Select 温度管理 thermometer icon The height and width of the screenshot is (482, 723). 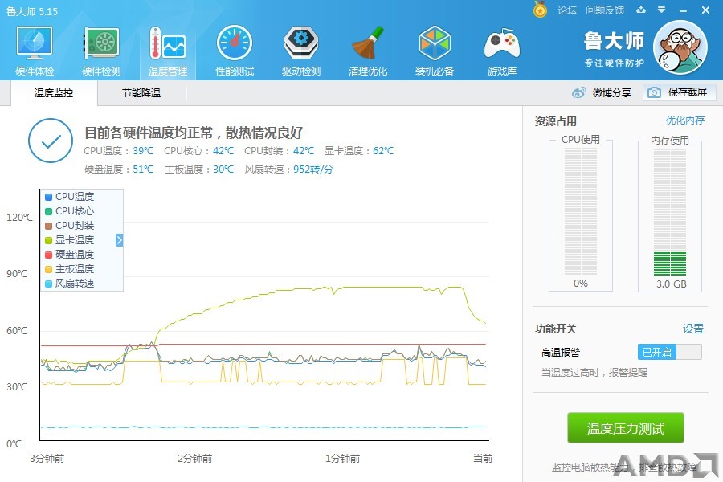[168, 43]
